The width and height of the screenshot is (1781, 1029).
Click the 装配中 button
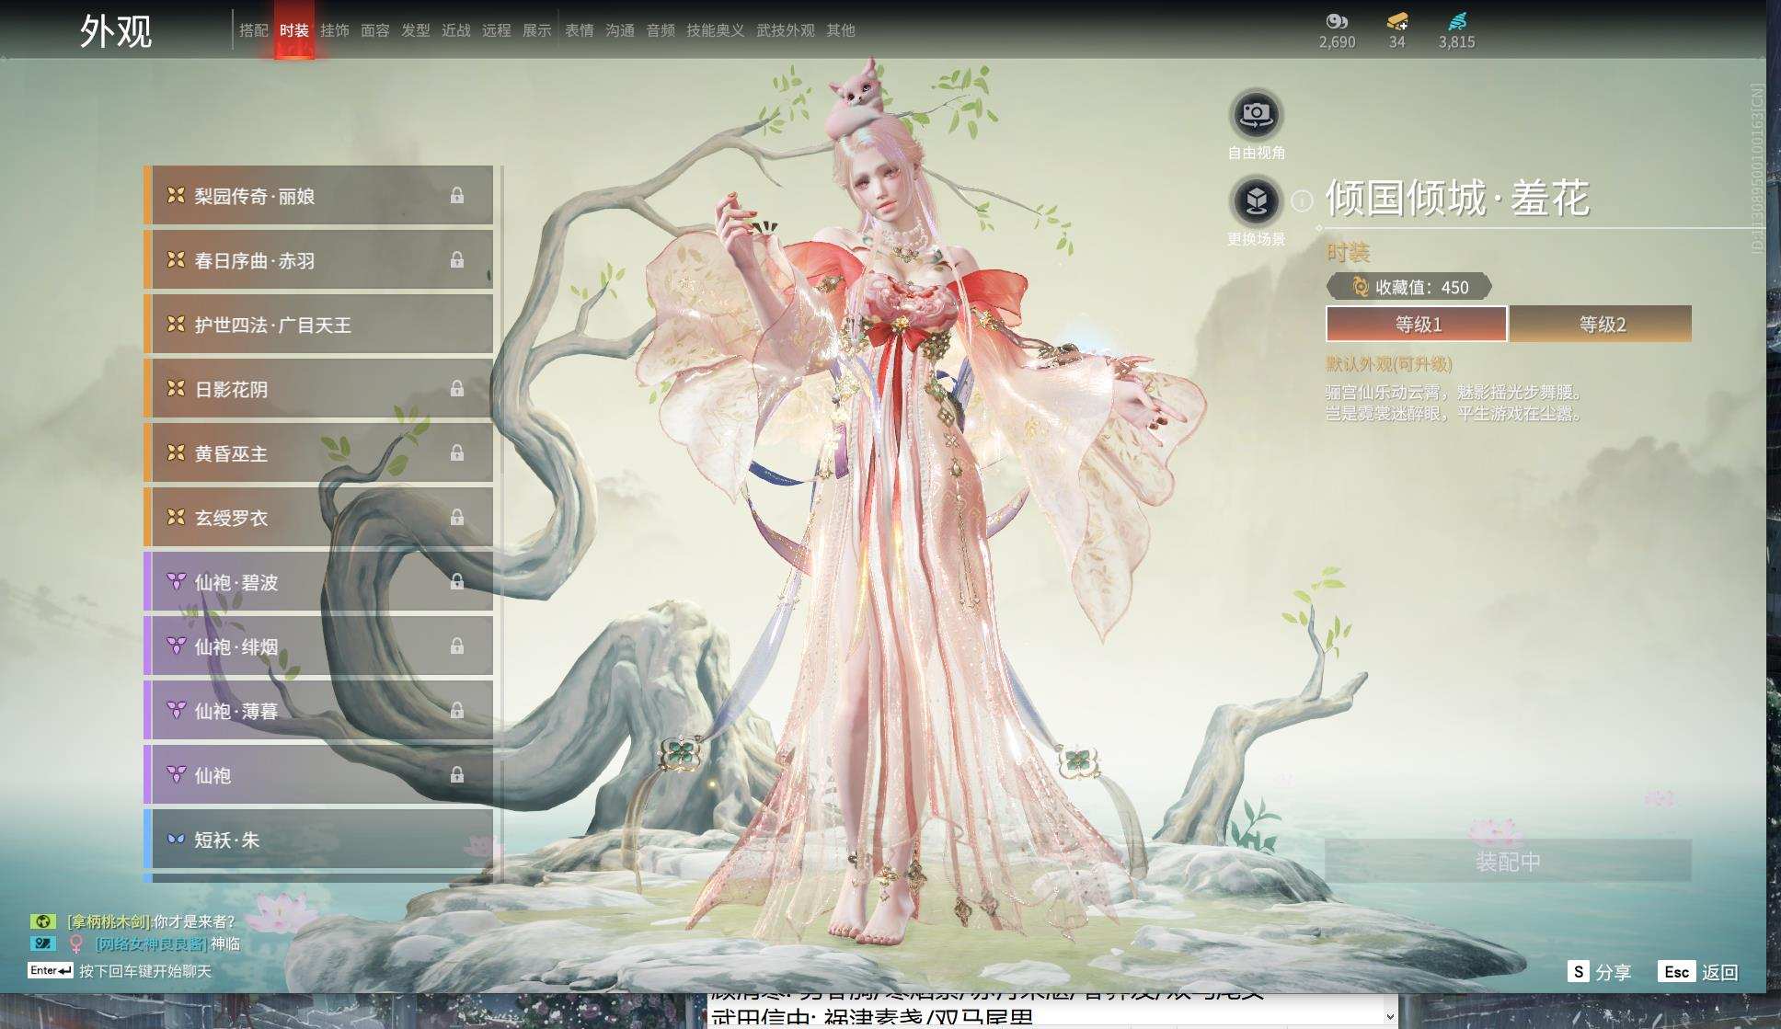1508,861
